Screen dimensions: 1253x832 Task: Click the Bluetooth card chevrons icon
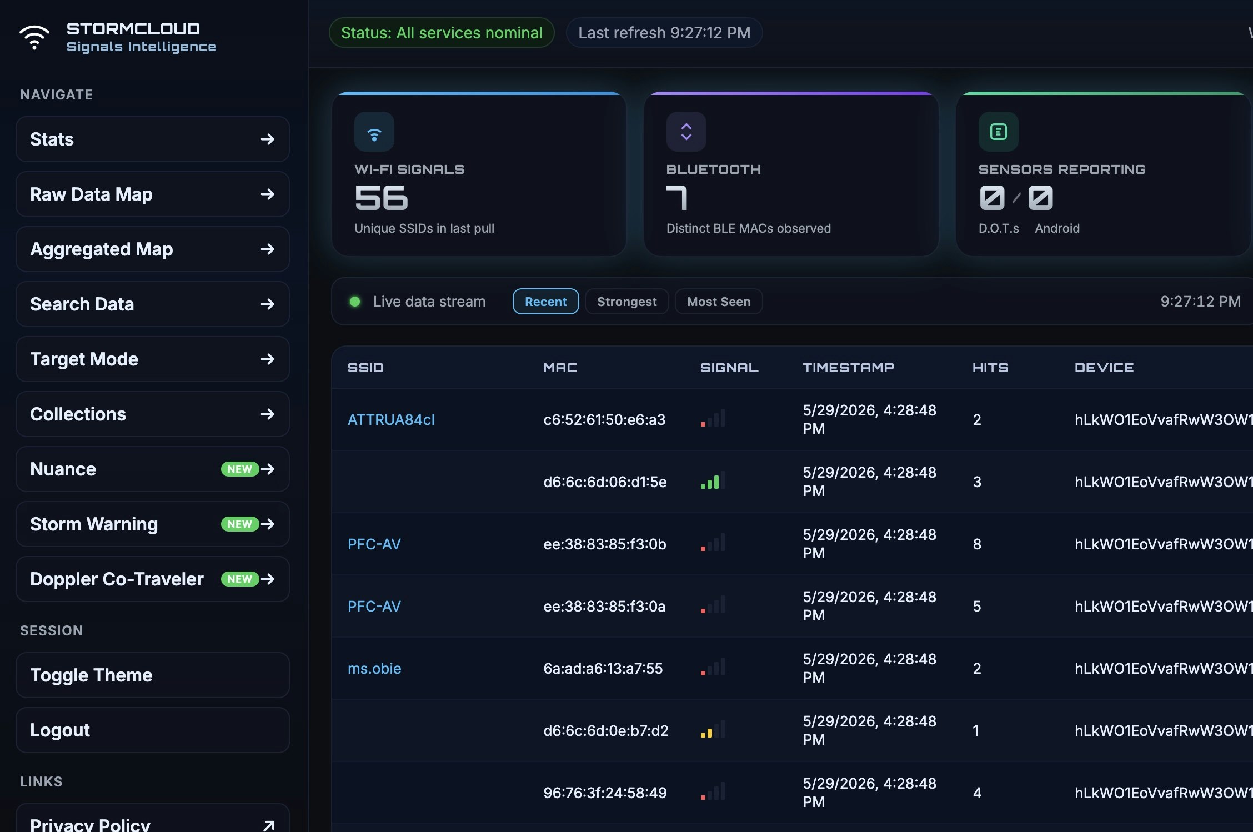(686, 132)
